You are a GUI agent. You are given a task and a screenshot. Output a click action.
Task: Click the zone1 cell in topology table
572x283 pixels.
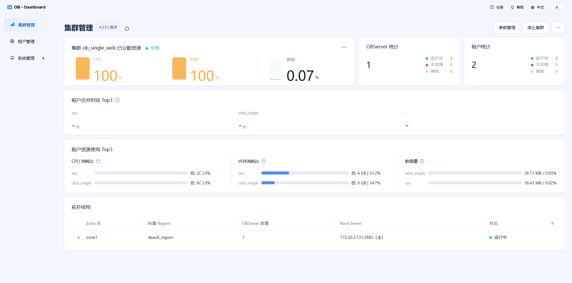coord(91,237)
